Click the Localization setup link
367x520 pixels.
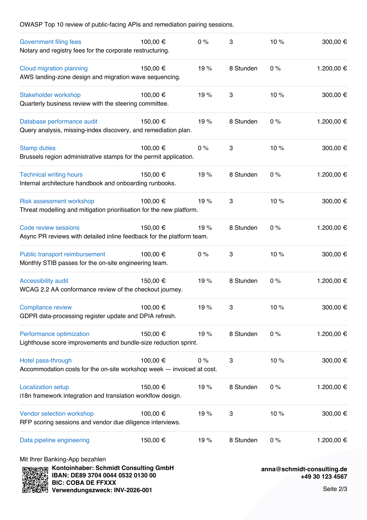(44, 387)
